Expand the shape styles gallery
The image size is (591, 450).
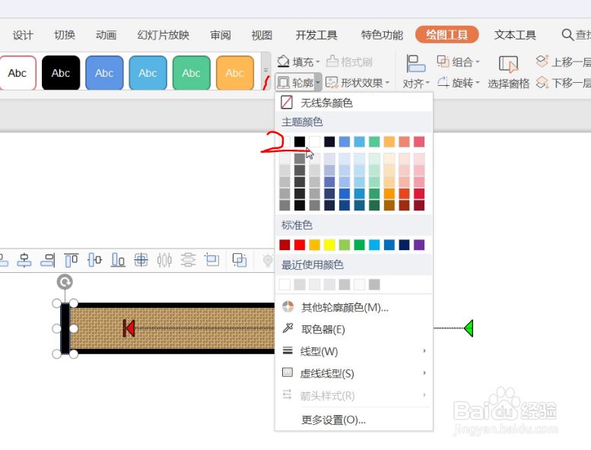click(265, 71)
